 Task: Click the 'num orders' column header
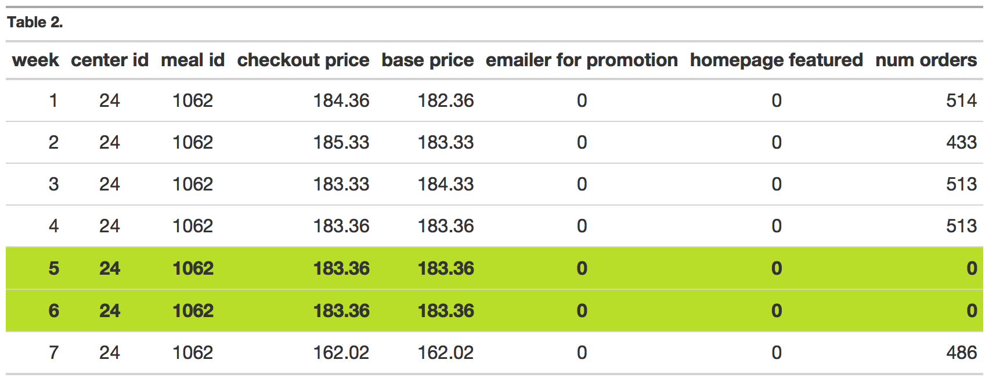[x=926, y=60]
